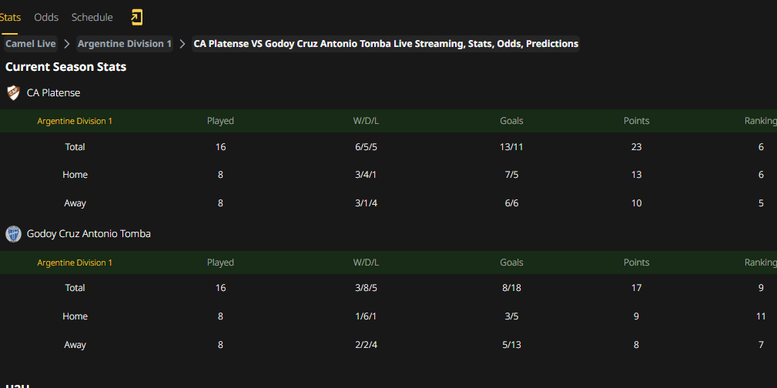Open the Odds tab
This screenshot has width=777, height=388.
(x=46, y=18)
